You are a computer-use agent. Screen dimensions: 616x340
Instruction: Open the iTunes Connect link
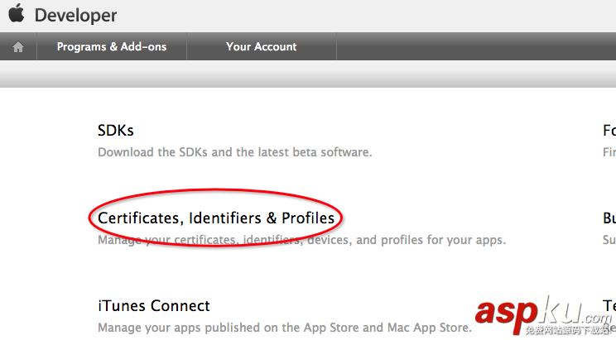154,306
